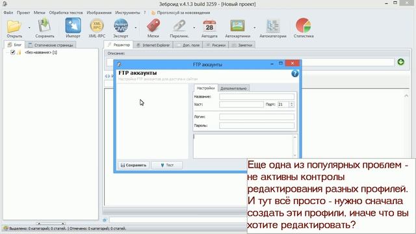Switch to the Рисунки tab
Screen dimensions: 416x234
216,45
